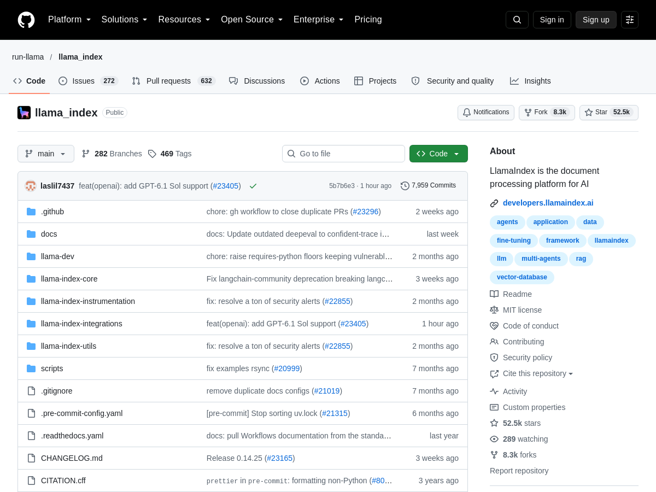The width and height of the screenshot is (656, 492).
Task: Open the .gitignore file icon
Action: click(31, 391)
